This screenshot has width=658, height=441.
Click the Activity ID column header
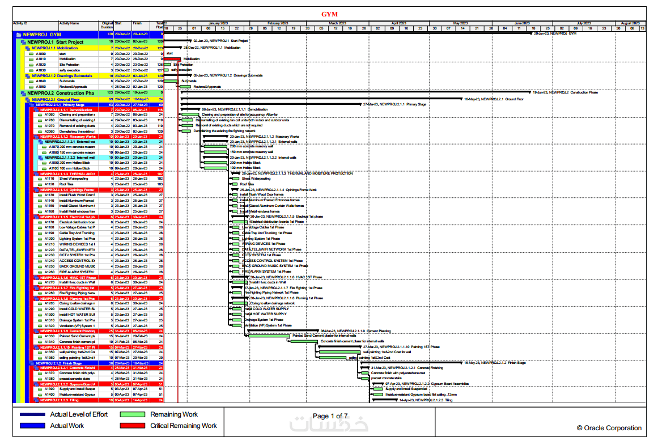coord(35,26)
